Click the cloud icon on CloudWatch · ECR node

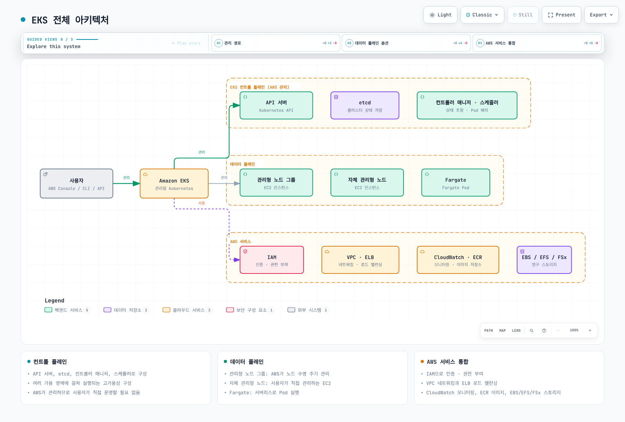(x=422, y=252)
